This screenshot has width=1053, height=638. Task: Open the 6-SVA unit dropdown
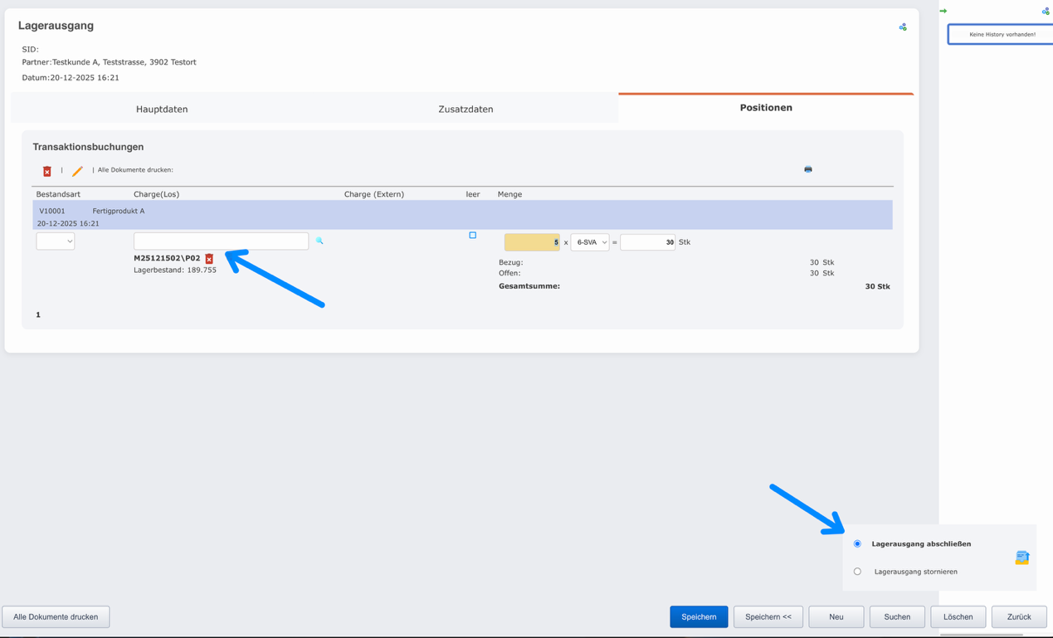[x=590, y=242]
